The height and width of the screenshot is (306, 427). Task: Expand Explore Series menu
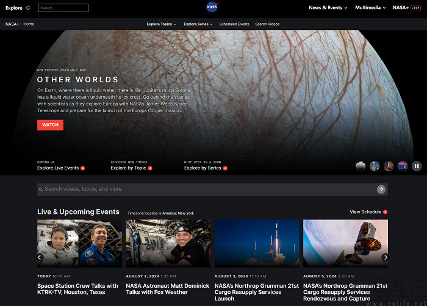198,24
